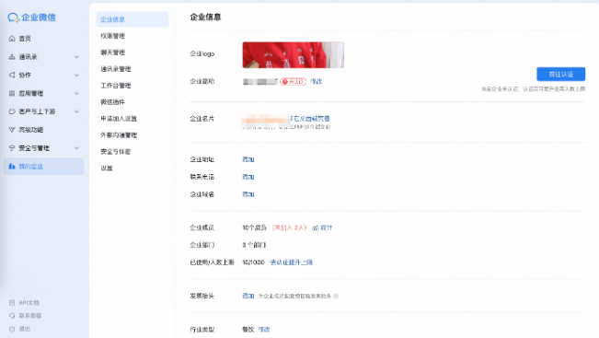Viewport: 599px width, 338px height.
Task: Click the 企业信息 page heading
Action: (205, 17)
